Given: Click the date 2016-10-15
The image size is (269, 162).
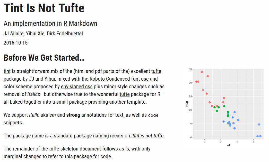Looking at the screenshot, I should 16,43.
